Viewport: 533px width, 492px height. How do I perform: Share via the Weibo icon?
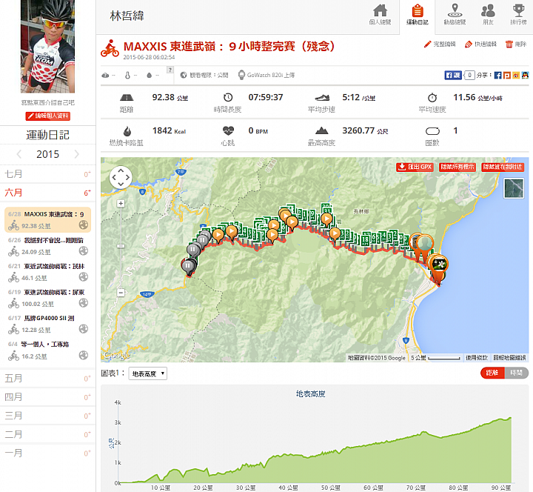coord(516,75)
